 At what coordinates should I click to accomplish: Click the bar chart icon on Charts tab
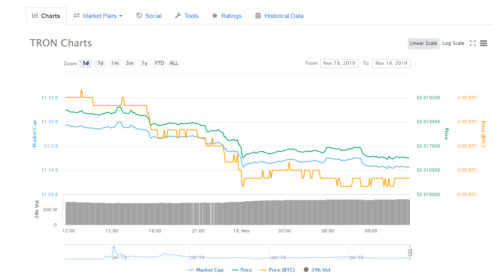pyautogui.click(x=35, y=16)
